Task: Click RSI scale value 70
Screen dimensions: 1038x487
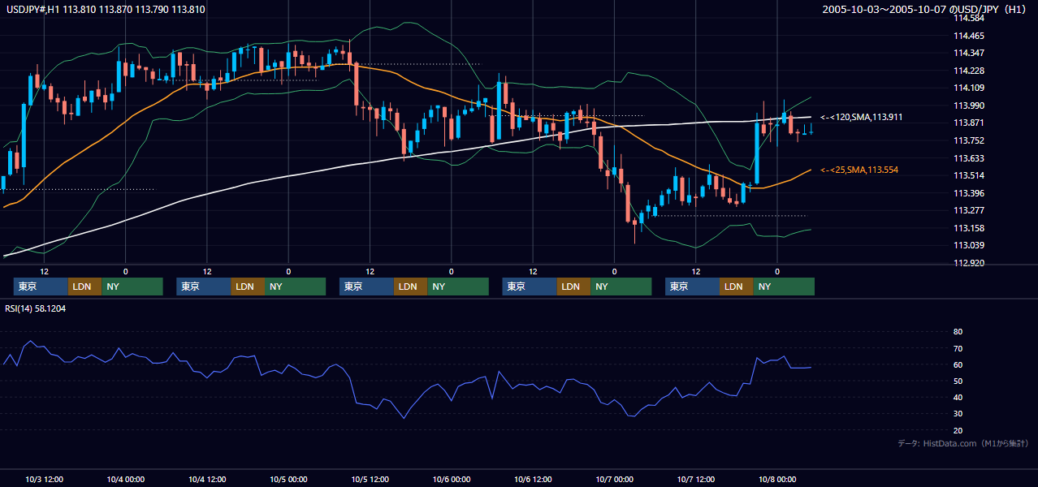Action: coord(958,348)
